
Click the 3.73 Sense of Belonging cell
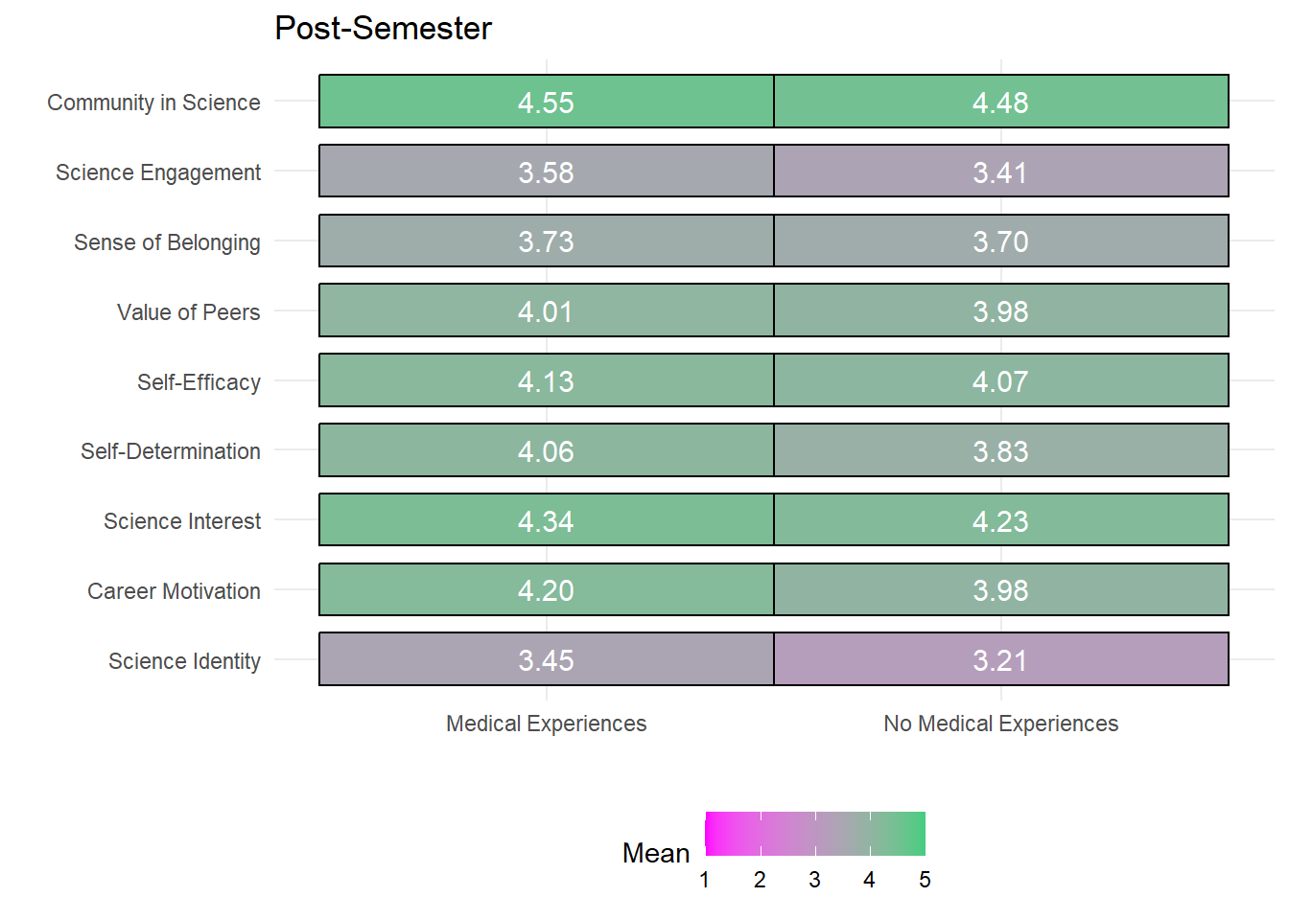(x=547, y=241)
